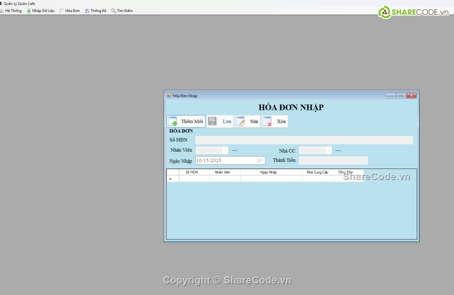
Task: Open the Nhập Dữ Liệu menu
Action: coord(41,11)
